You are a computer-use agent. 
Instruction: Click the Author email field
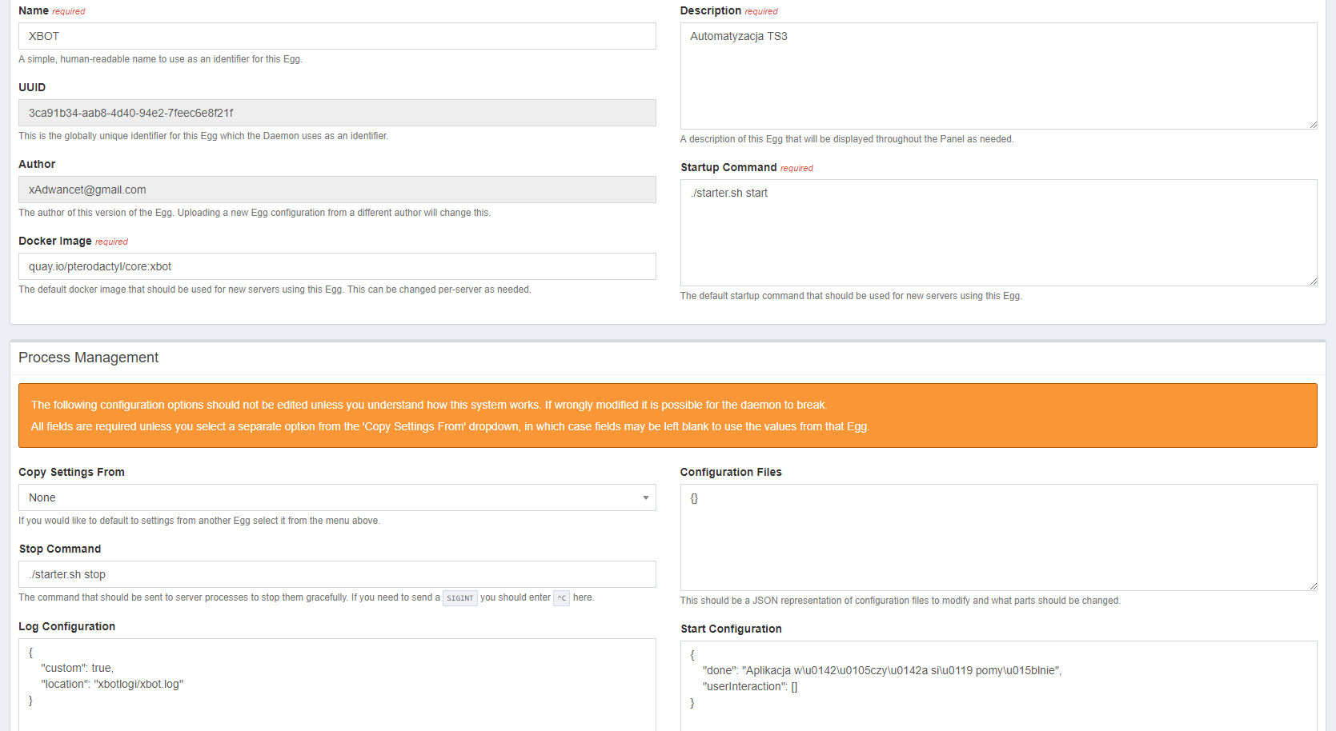pyautogui.click(x=336, y=190)
